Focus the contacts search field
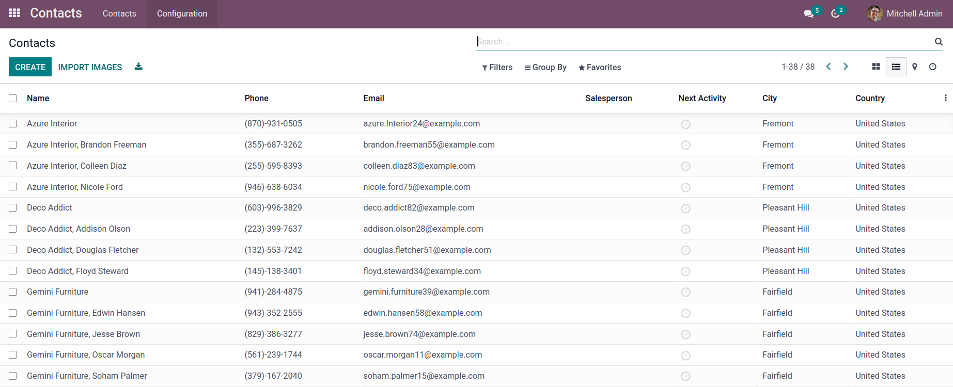This screenshot has width=953, height=387. tap(702, 42)
